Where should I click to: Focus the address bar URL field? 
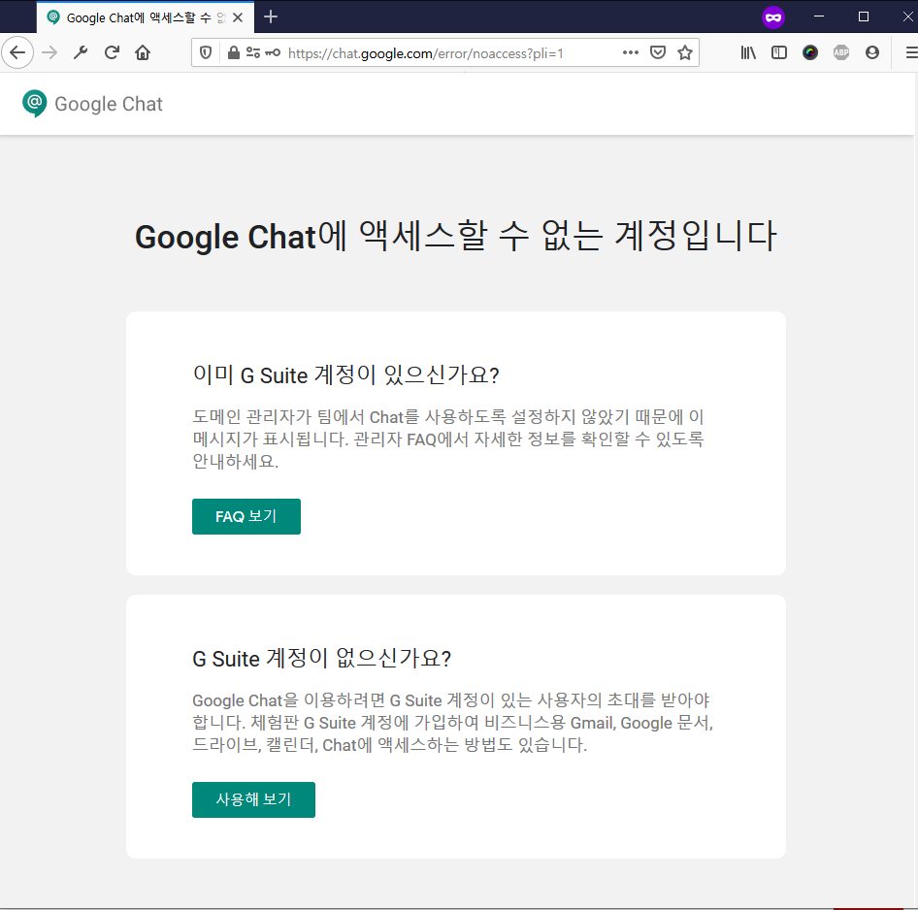pos(445,53)
